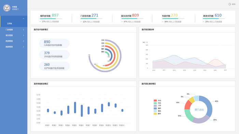Click the red arc of radial chart
Image resolution: width=239 pixels, height=134 pixels.
[115, 56]
